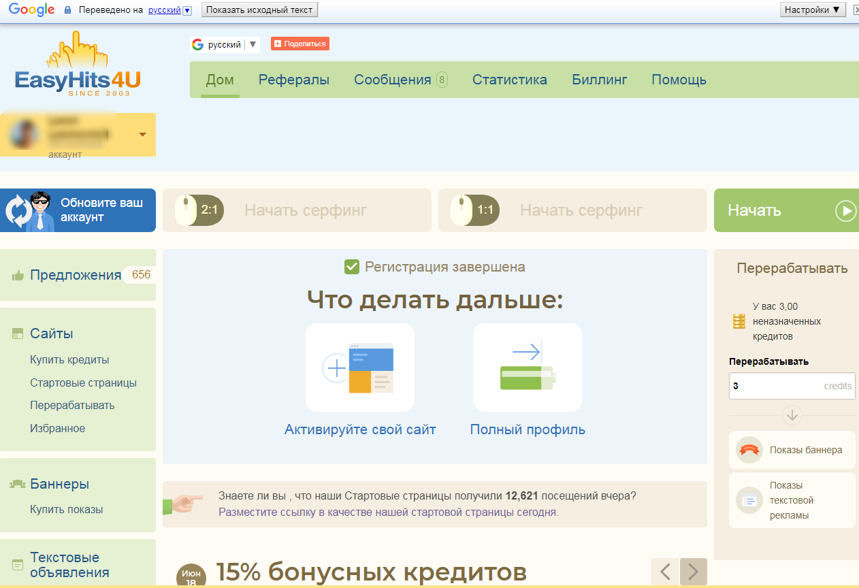
Task: Click the down arrow circle under credits field
Action: coord(792,414)
